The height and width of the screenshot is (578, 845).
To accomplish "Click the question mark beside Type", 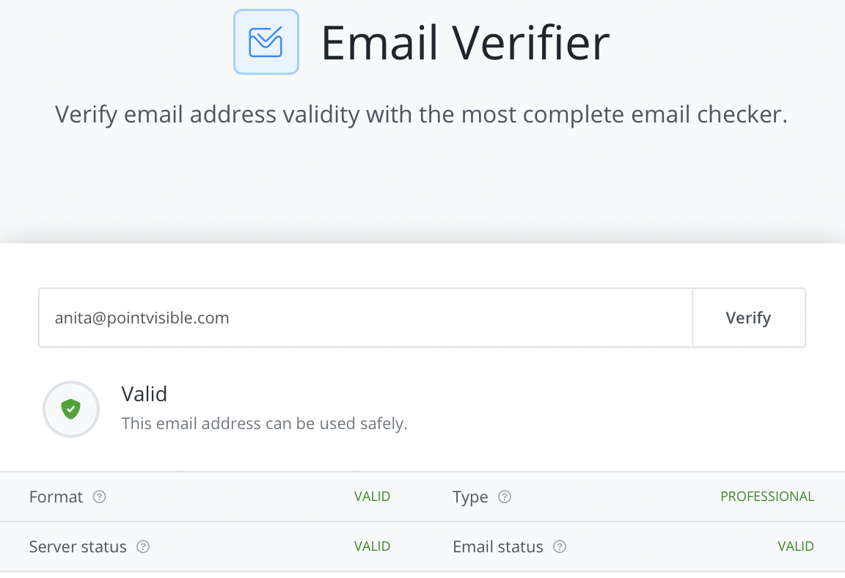I will click(x=505, y=497).
